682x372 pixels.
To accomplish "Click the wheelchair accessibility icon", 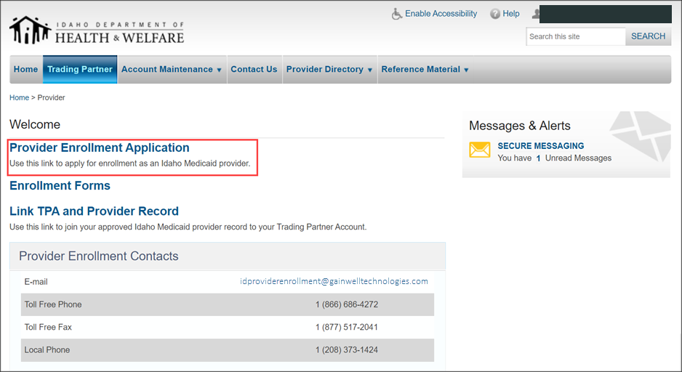I will [x=396, y=14].
